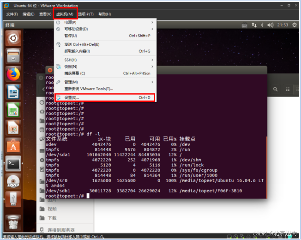
Task: Click the 设置 settings icon in the menu
Action: 58,98
